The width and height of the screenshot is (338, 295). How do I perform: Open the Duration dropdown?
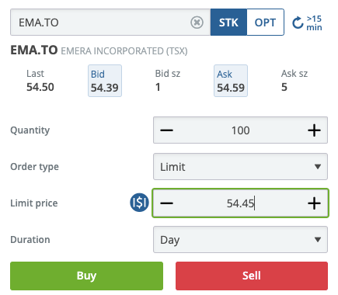(x=240, y=240)
